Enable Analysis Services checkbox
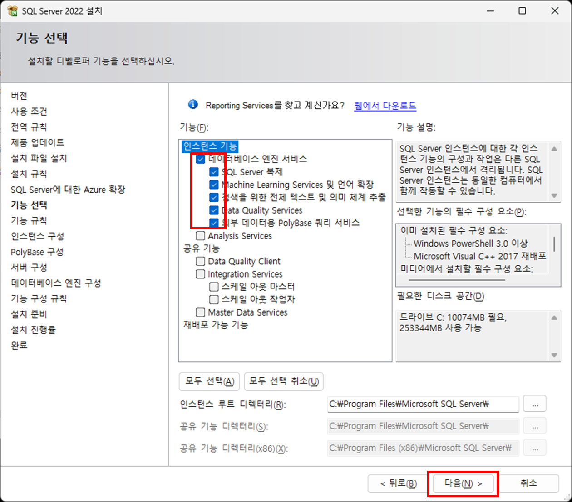572x502 pixels. coord(201,236)
